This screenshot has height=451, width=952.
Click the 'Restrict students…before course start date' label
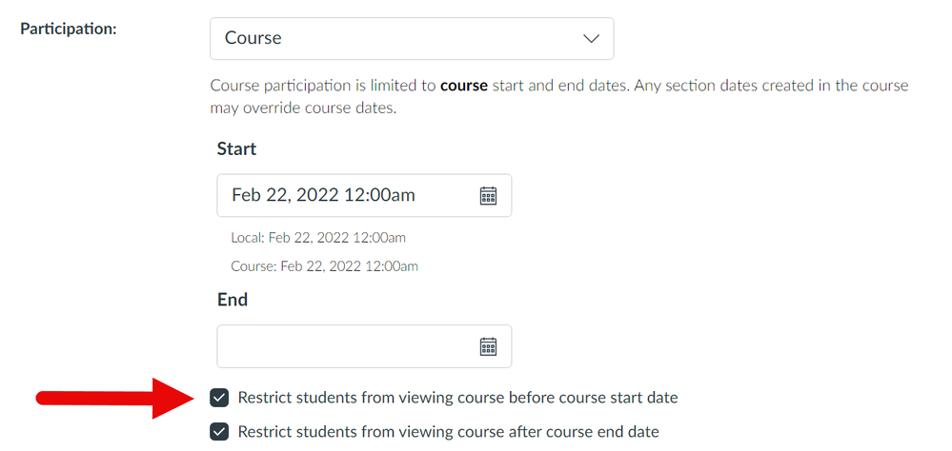tap(457, 397)
